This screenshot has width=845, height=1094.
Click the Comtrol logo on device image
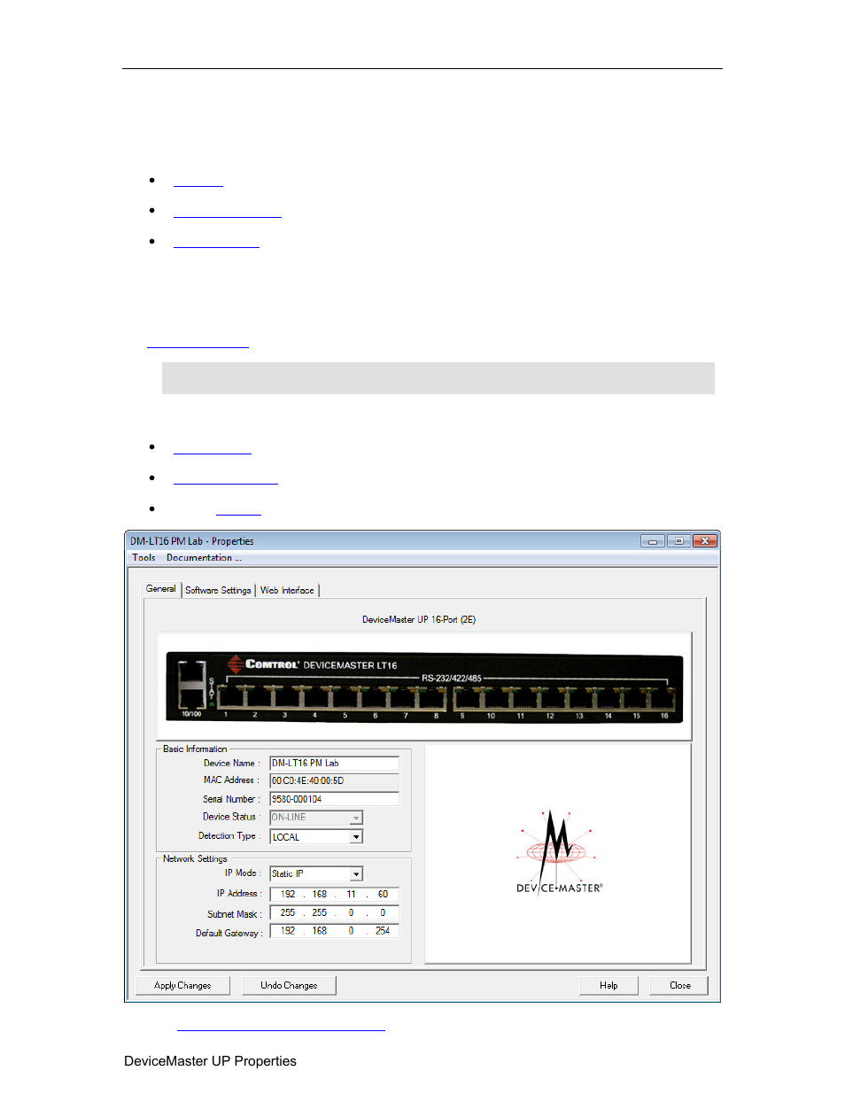click(x=264, y=663)
